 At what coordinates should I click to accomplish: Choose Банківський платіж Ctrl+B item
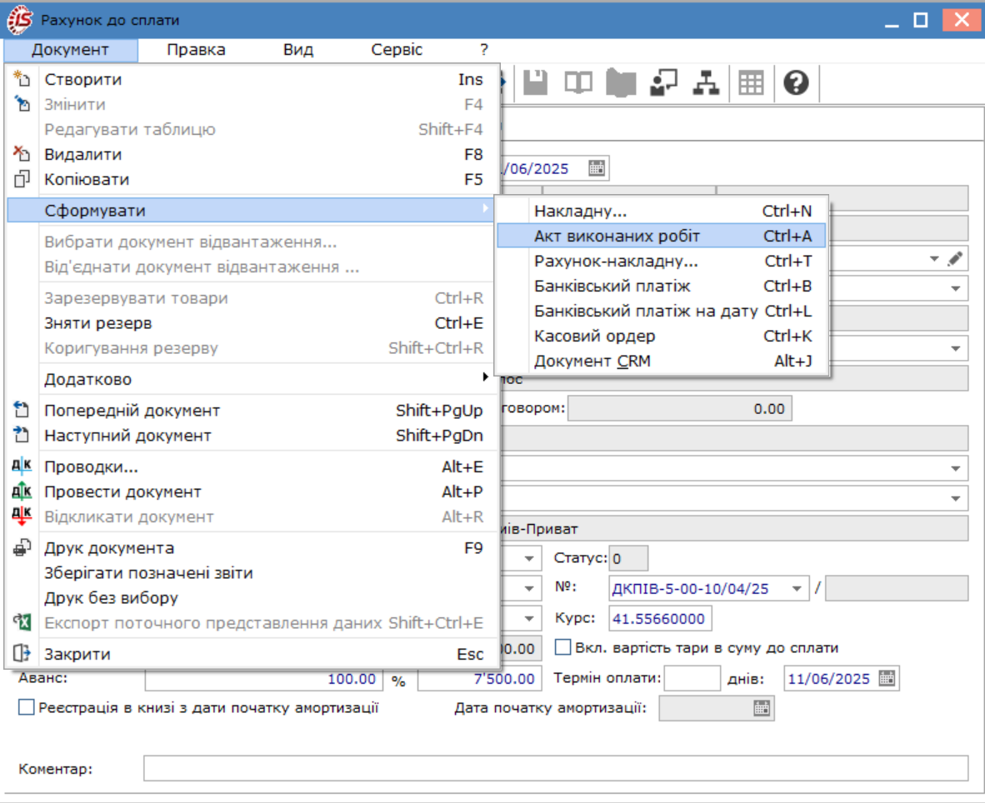tap(661, 287)
